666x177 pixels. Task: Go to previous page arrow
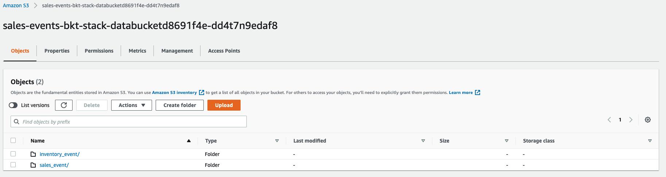point(609,120)
